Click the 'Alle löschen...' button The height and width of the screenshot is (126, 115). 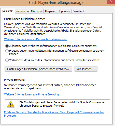coord(86,69)
